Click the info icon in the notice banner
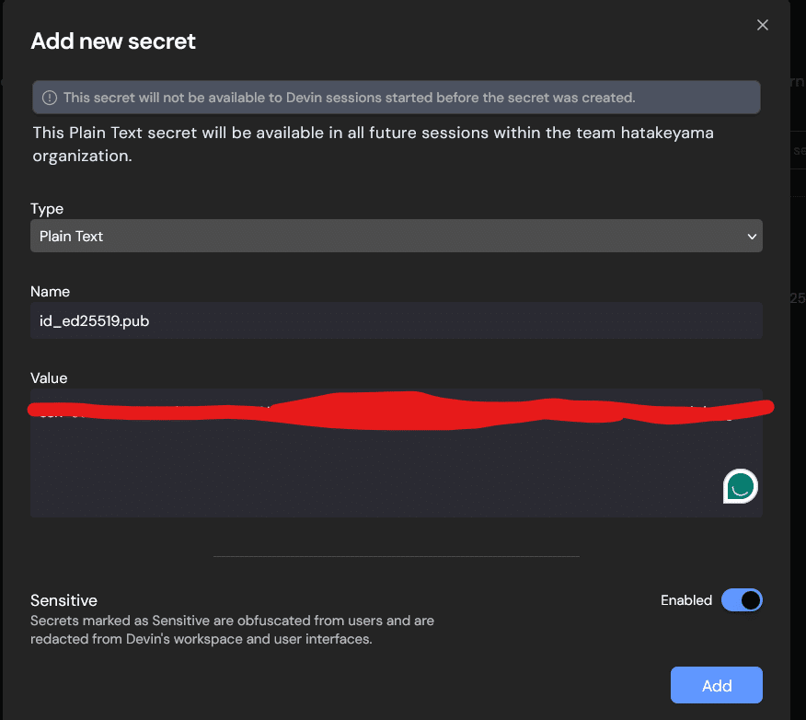 49,98
